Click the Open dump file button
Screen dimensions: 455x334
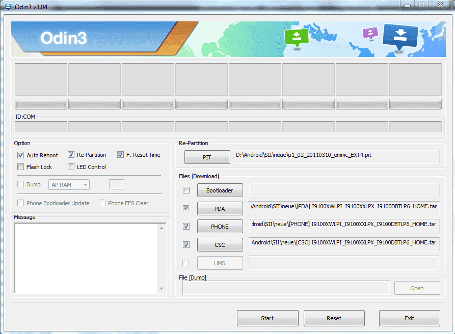coord(417,288)
